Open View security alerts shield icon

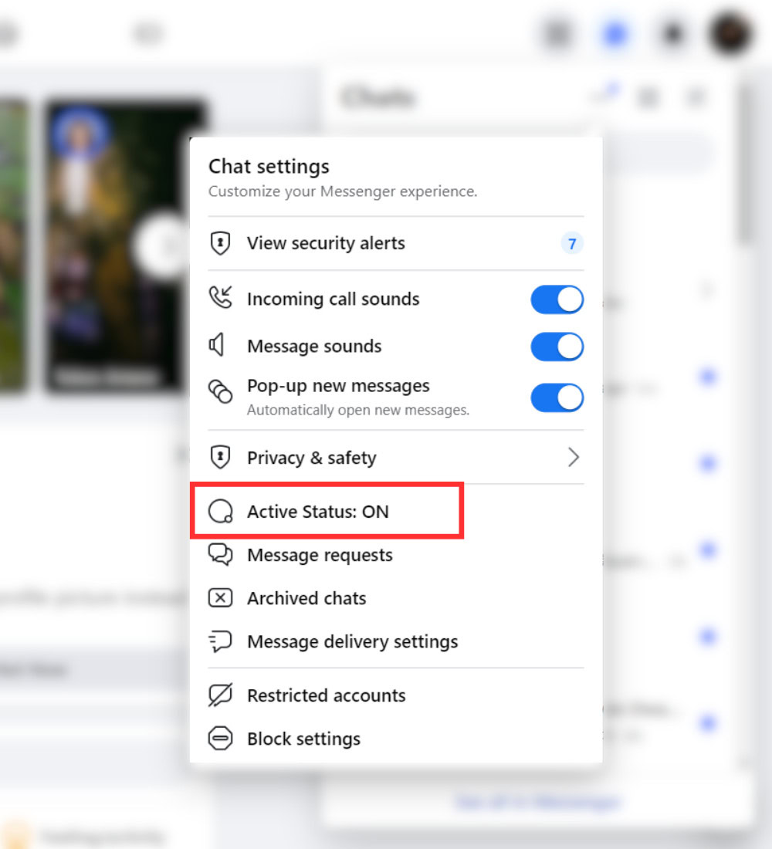[220, 243]
